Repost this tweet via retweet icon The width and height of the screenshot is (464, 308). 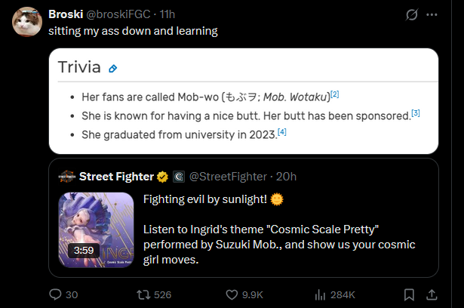pyautogui.click(x=142, y=294)
